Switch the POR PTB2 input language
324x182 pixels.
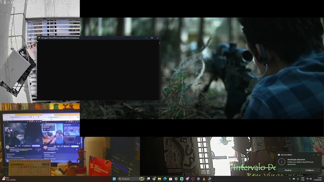click(303, 179)
